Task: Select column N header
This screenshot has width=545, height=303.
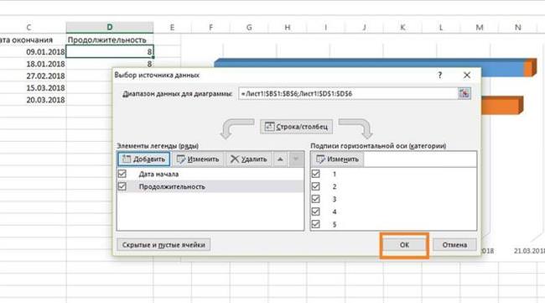Action: point(518,27)
